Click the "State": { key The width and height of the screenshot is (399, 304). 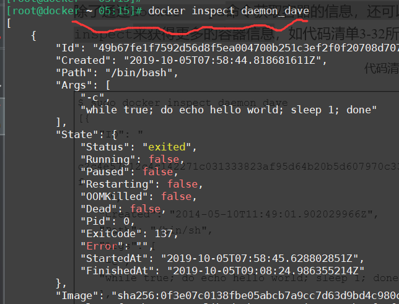click(x=87, y=134)
